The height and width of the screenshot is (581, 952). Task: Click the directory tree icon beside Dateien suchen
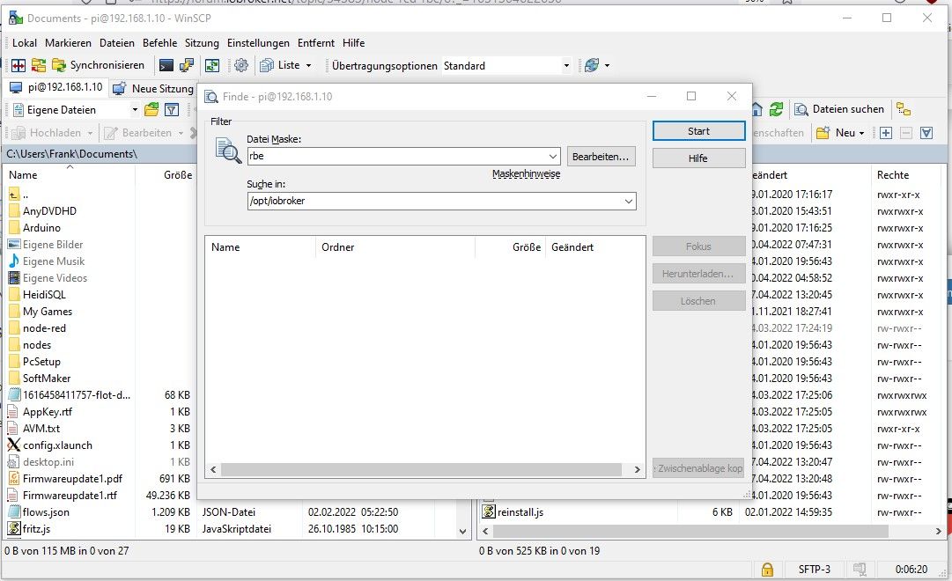904,109
